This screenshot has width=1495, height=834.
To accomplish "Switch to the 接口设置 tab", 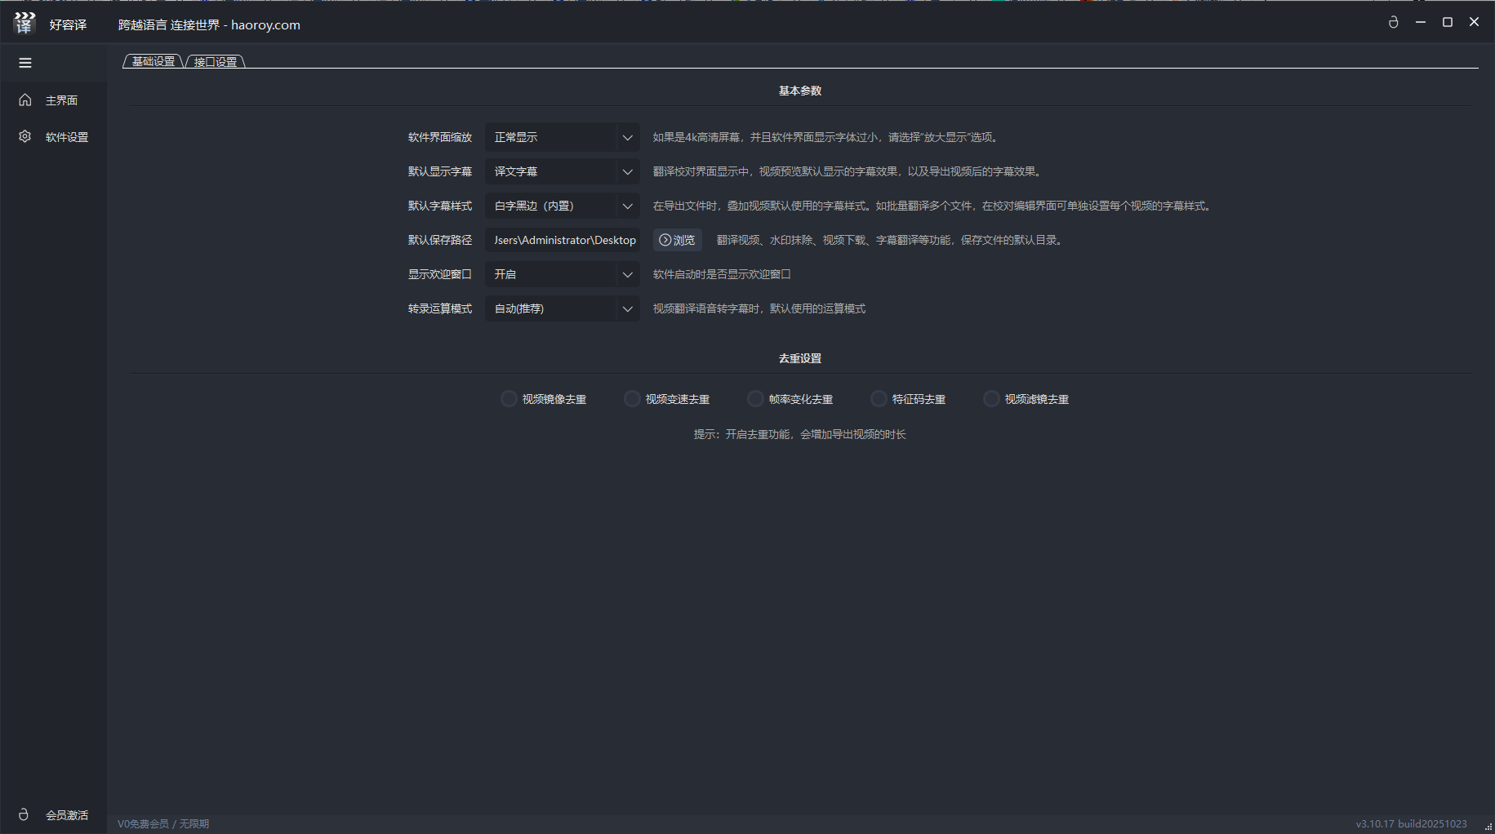I will click(216, 62).
